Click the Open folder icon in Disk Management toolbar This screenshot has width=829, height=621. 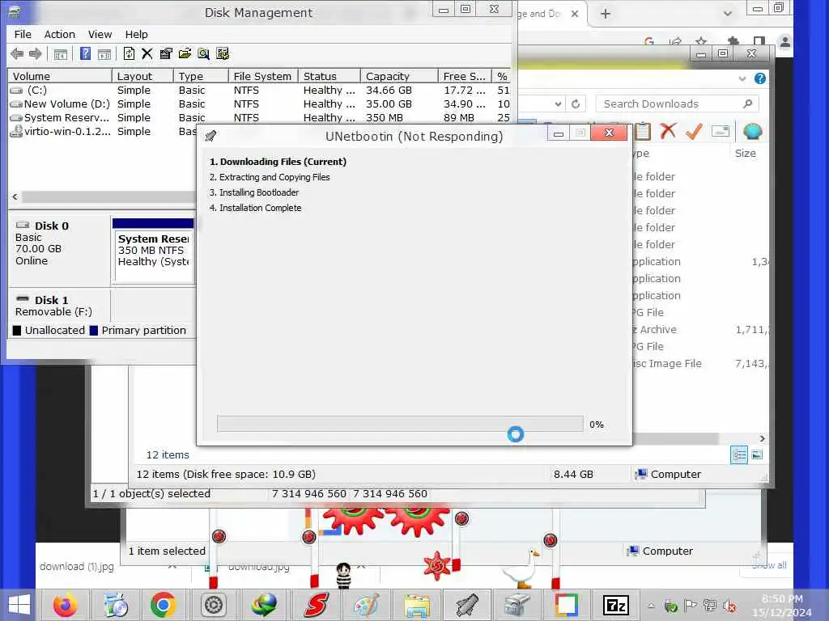click(185, 54)
